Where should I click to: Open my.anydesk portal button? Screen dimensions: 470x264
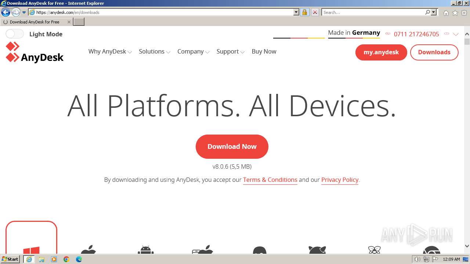381,52
